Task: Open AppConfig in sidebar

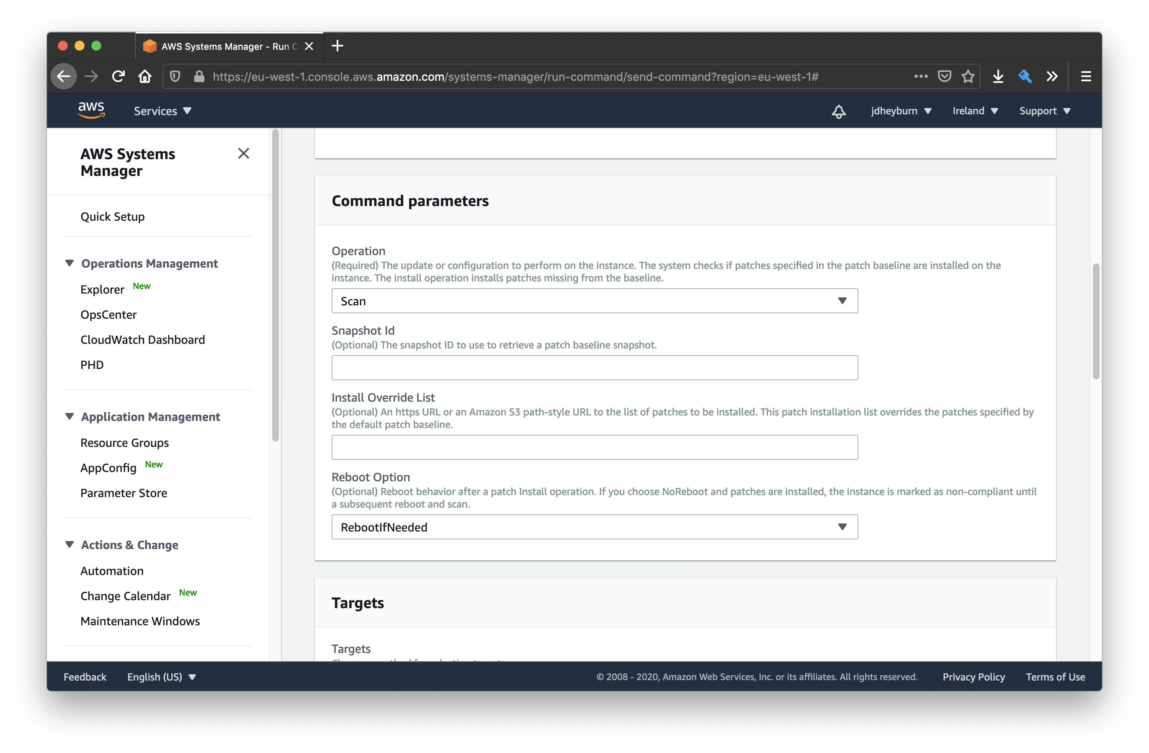Action: [108, 467]
